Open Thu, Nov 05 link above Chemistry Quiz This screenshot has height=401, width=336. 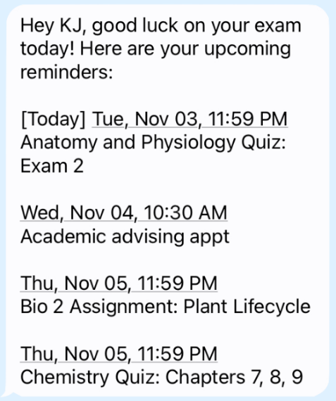119,354
